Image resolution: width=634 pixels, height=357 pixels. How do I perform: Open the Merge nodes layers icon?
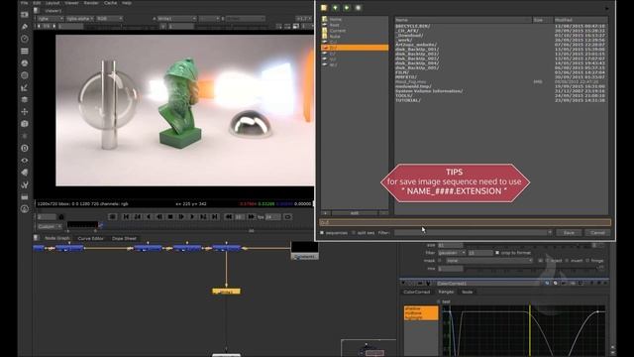point(24,99)
